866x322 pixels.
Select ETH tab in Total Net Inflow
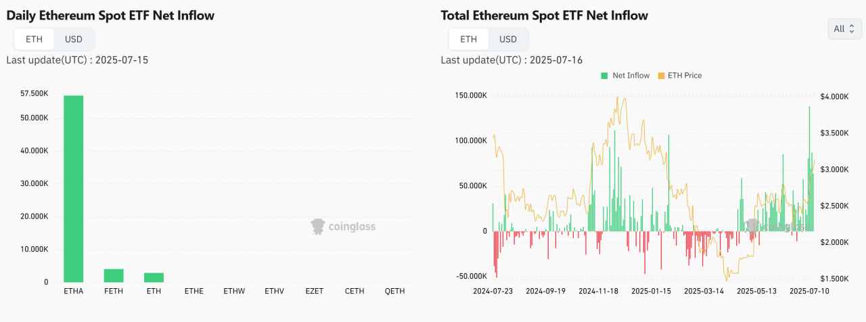[468, 39]
